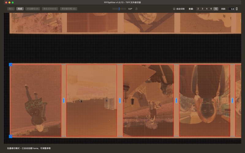
Task: Click the rotation value 0.0° text
Action: [130, 9]
